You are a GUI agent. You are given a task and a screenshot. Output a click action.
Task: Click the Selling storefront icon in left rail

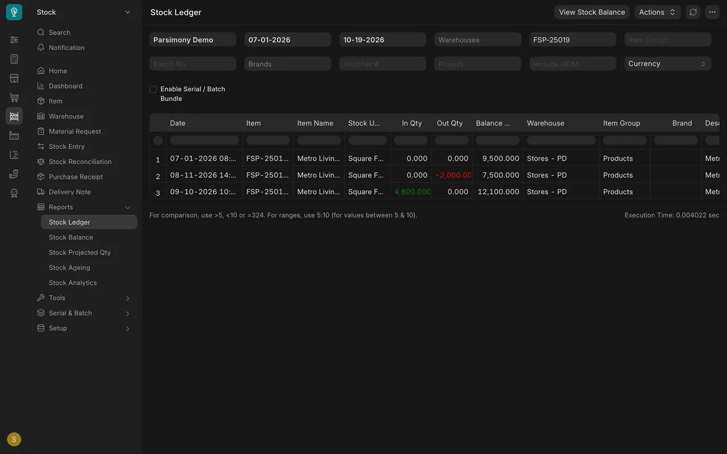pyautogui.click(x=14, y=78)
